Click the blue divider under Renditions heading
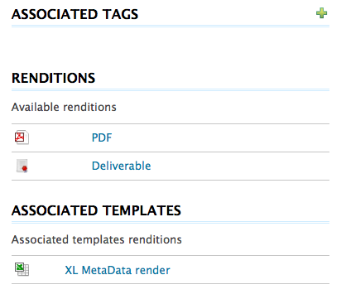 point(171,90)
